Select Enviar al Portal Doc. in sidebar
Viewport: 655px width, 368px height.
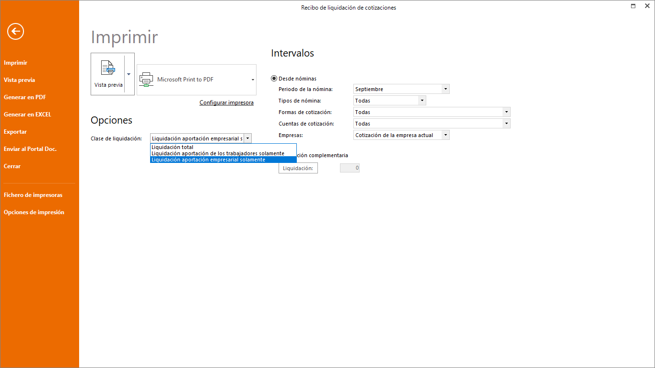pos(30,149)
